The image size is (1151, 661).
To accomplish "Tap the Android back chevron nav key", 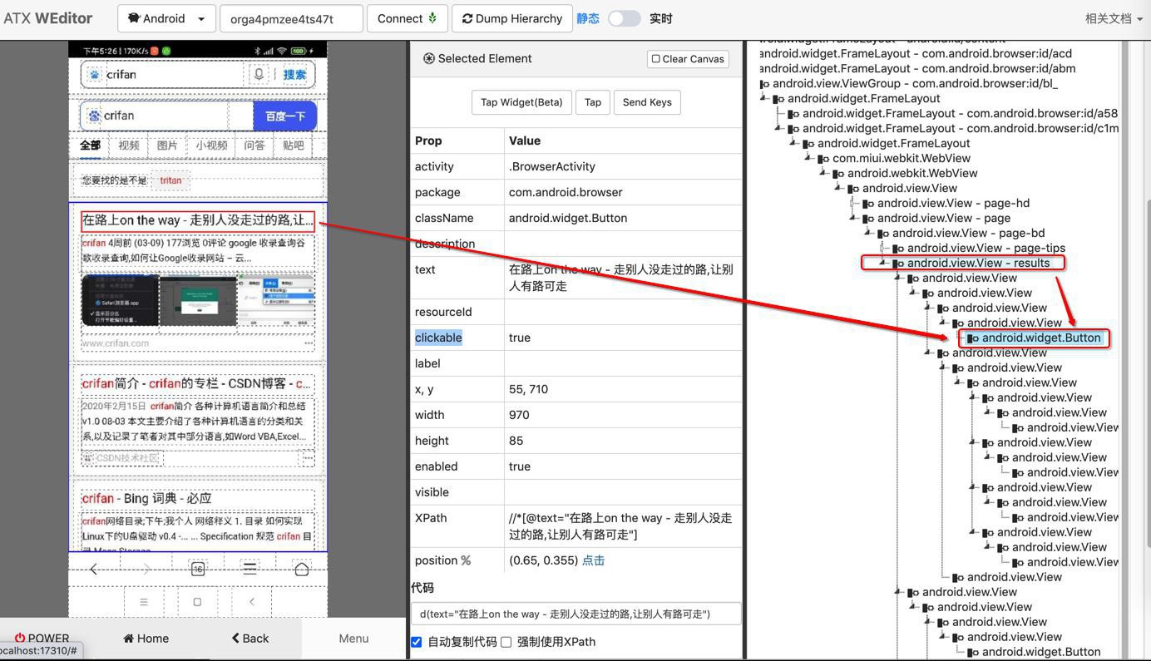I will [x=252, y=602].
